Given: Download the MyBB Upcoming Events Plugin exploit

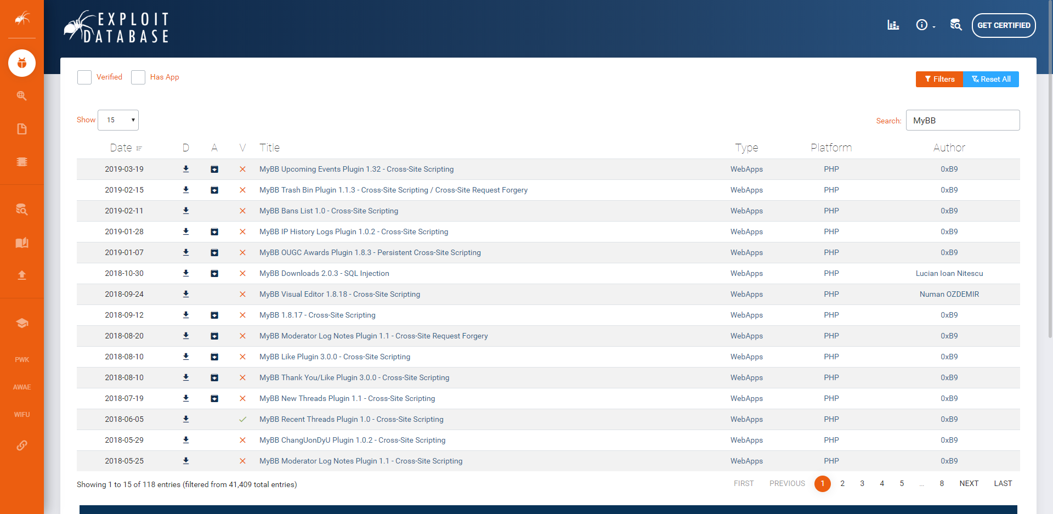Looking at the screenshot, I should (x=186, y=169).
